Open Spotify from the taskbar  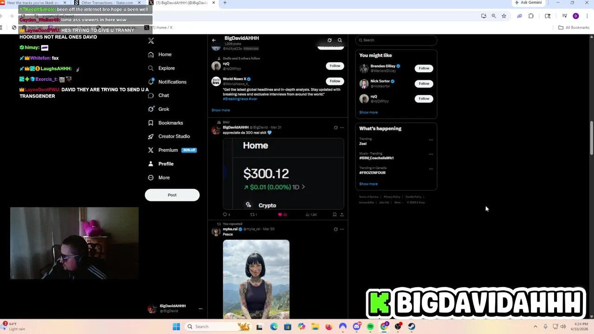[370, 327]
